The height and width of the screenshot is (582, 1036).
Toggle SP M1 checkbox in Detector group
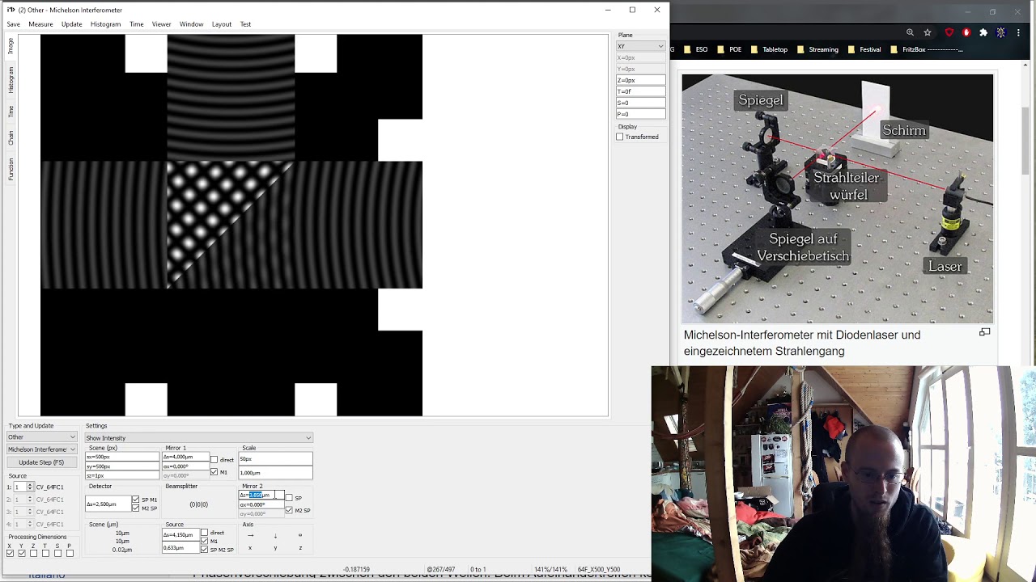coord(135,500)
